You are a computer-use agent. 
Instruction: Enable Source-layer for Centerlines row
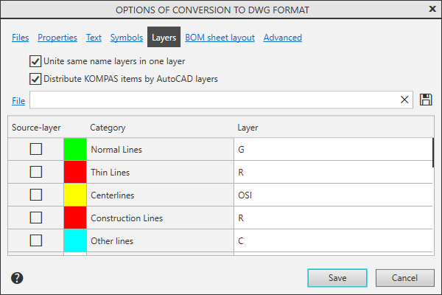[x=35, y=195]
